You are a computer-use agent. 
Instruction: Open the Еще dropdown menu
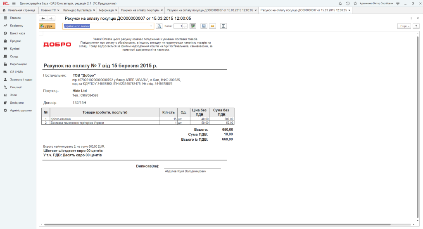[x=404, y=26]
